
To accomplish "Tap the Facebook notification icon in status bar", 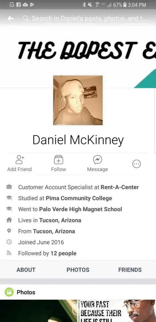I will (x=19, y=5).
